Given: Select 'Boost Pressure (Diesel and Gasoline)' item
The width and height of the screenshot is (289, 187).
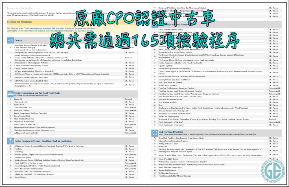Looking at the screenshot, I should pos(29,169).
